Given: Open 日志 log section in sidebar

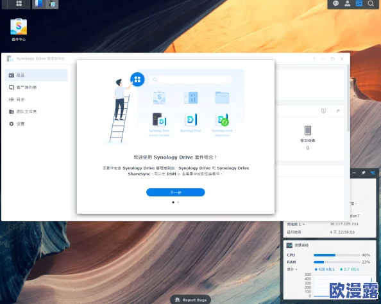Looking at the screenshot, I should click(36, 99).
